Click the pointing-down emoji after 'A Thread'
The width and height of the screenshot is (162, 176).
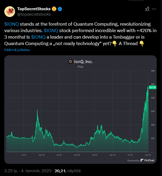[x=142, y=43]
